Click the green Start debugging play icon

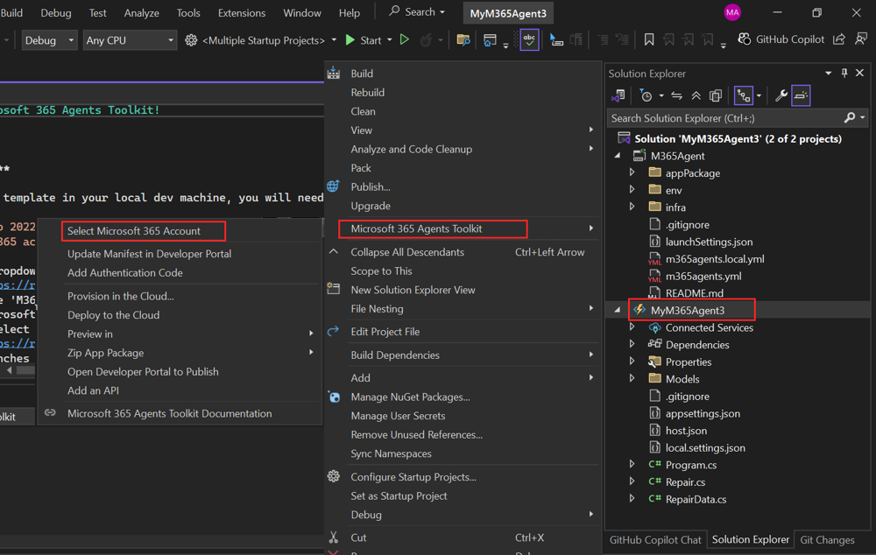coord(350,40)
